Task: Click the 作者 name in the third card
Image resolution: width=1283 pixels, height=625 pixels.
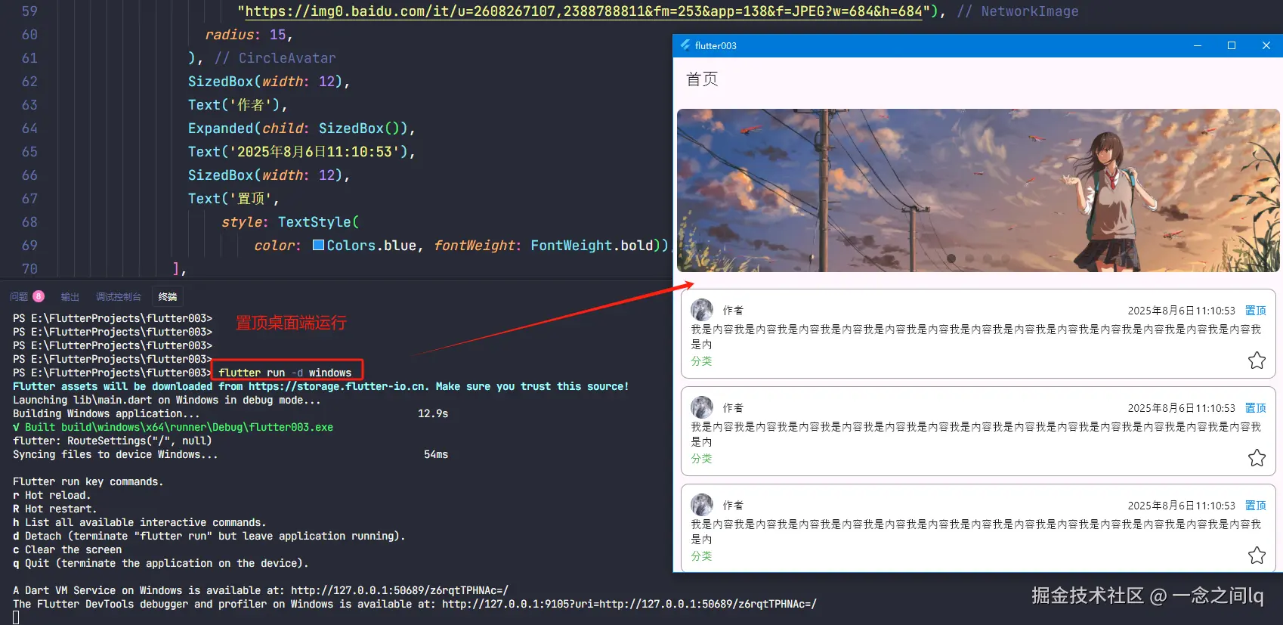Action: (733, 506)
